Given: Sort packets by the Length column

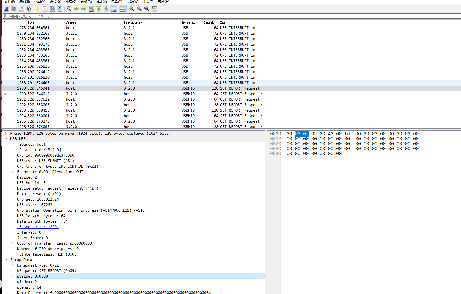Looking at the screenshot, I should pyautogui.click(x=211, y=23).
